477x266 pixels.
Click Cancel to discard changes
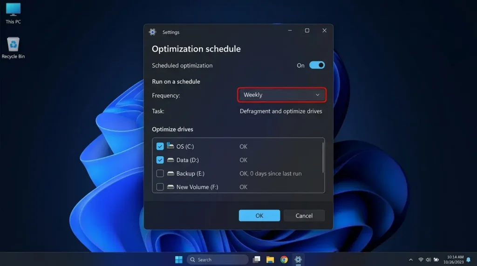304,216
